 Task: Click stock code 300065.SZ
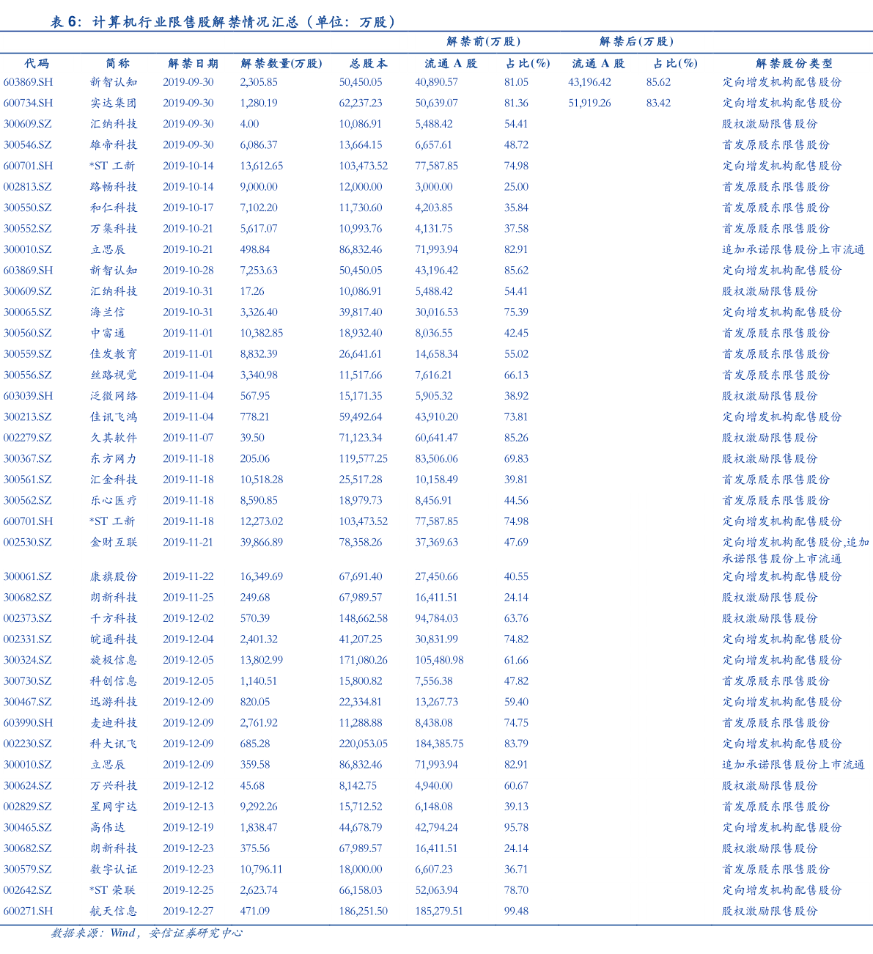[x=28, y=312]
